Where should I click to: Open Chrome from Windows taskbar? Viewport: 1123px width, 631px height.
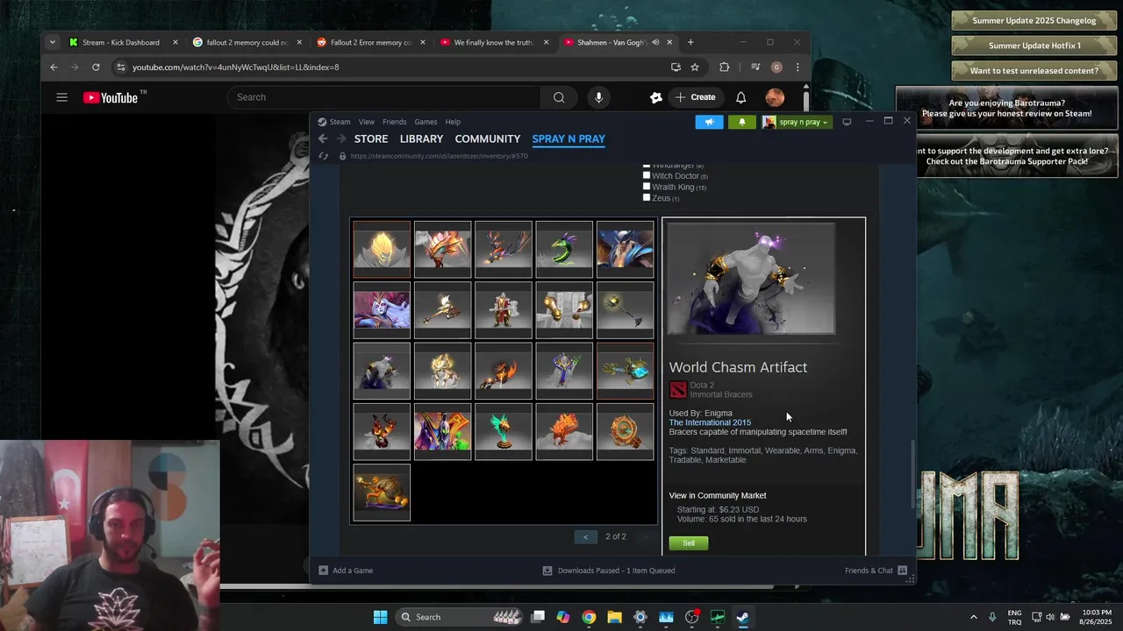(x=589, y=617)
